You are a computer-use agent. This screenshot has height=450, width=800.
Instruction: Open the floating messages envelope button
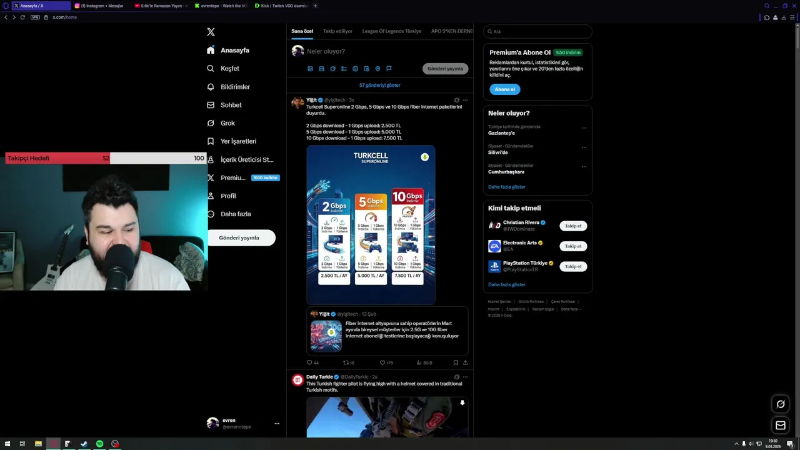coord(781,426)
